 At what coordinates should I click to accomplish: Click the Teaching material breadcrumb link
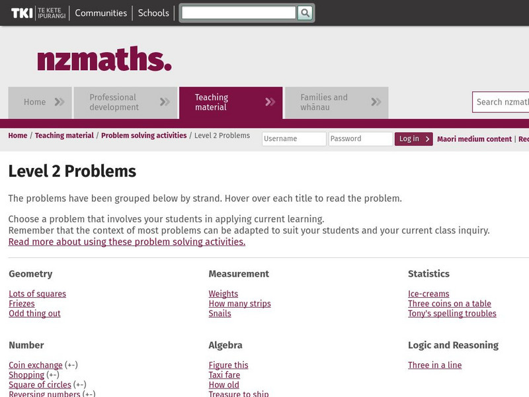[x=64, y=136]
